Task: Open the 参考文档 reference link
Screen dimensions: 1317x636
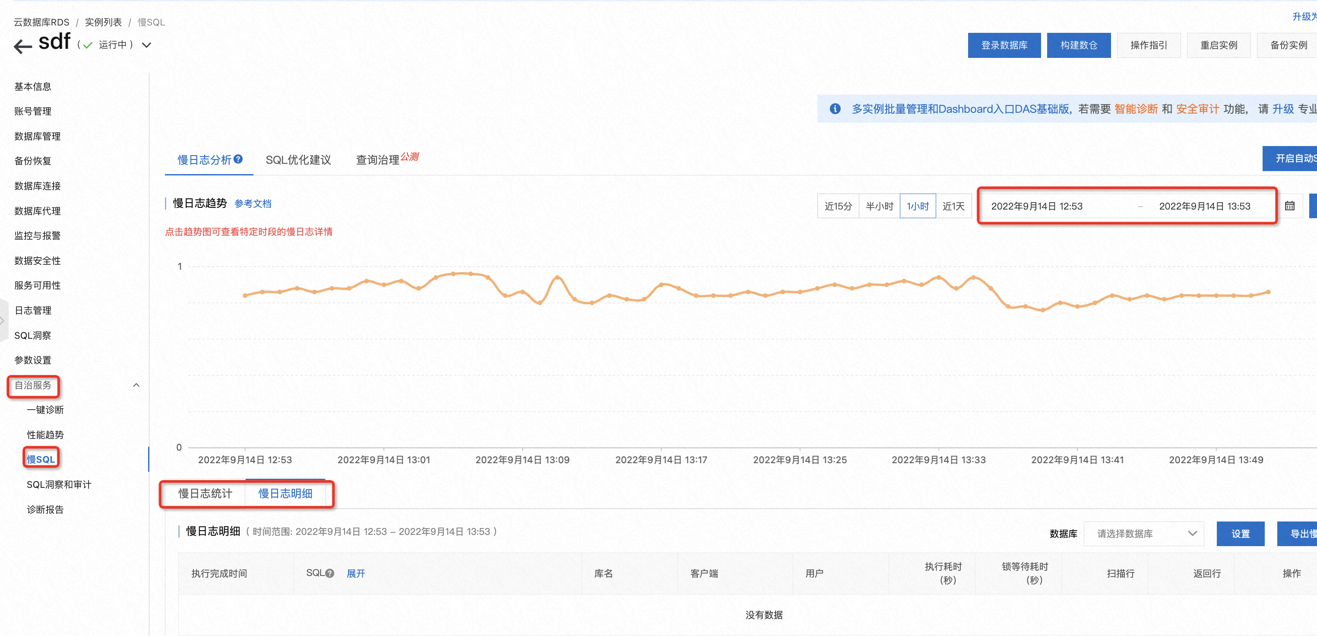Action: click(253, 203)
